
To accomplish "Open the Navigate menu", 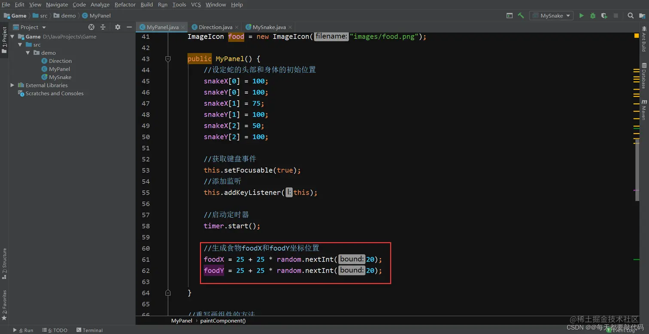I will (x=57, y=4).
